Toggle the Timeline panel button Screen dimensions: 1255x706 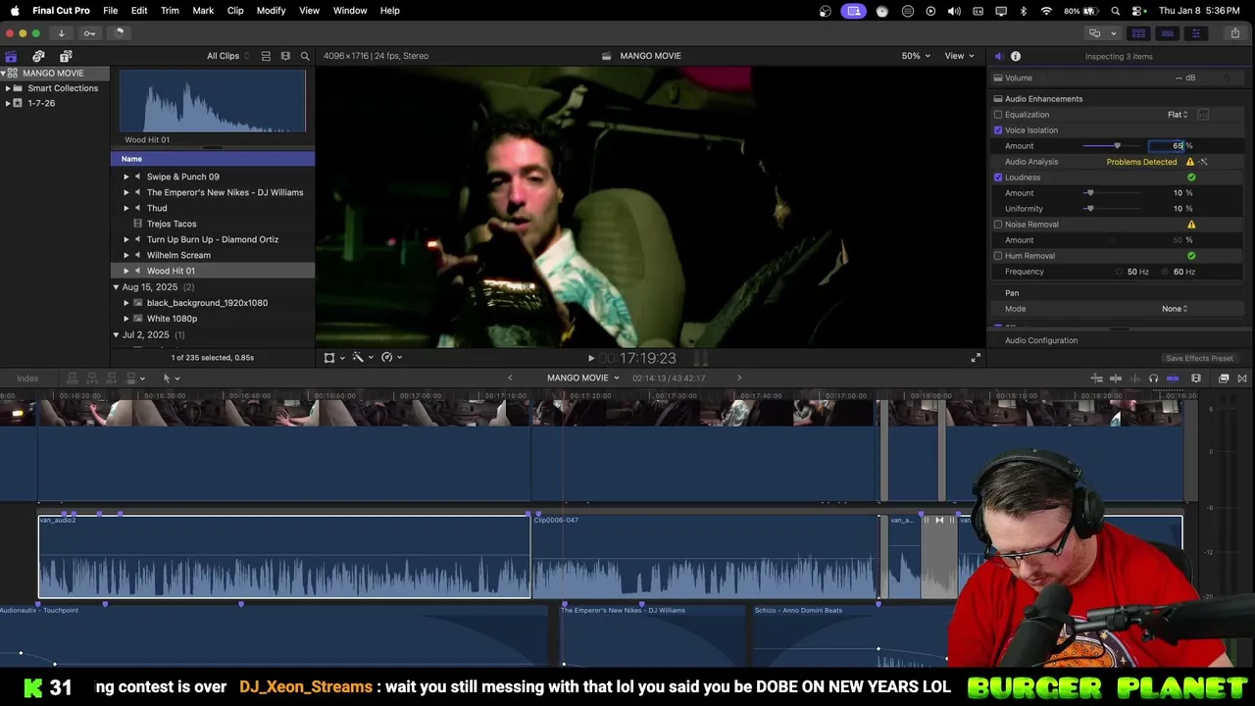tap(1167, 33)
